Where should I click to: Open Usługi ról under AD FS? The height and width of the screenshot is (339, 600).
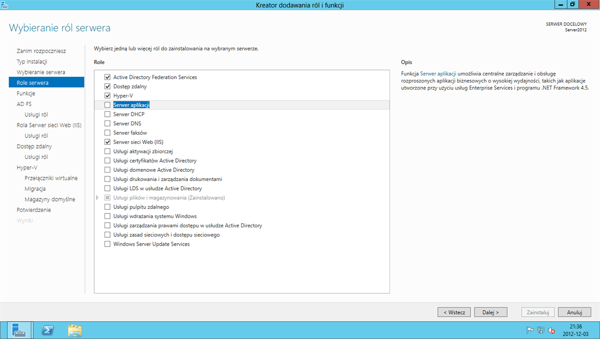pos(36,114)
